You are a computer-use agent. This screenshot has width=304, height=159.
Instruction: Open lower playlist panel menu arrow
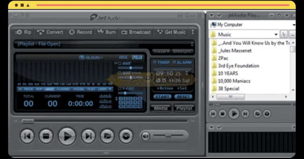coord(211,127)
